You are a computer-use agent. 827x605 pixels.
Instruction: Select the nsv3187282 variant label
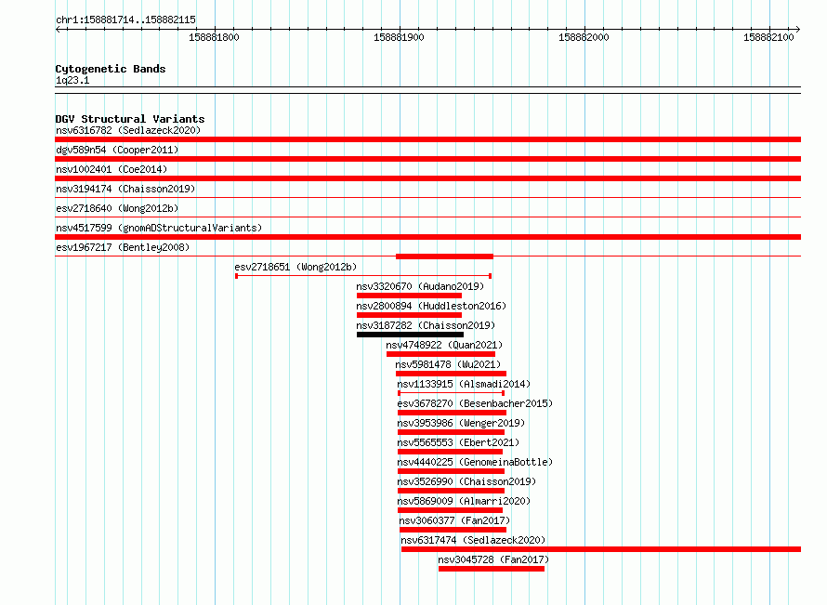point(426,325)
